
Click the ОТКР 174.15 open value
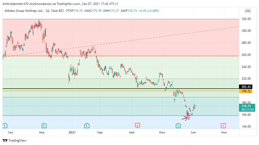(x=74, y=11)
